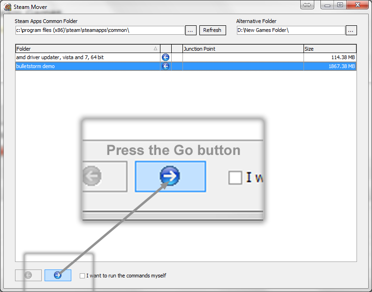
Task: Sort by the Size column header
Action: 330,49
